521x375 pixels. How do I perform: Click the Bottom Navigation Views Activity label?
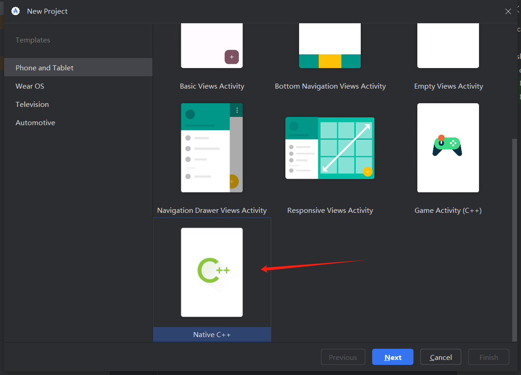tap(330, 86)
